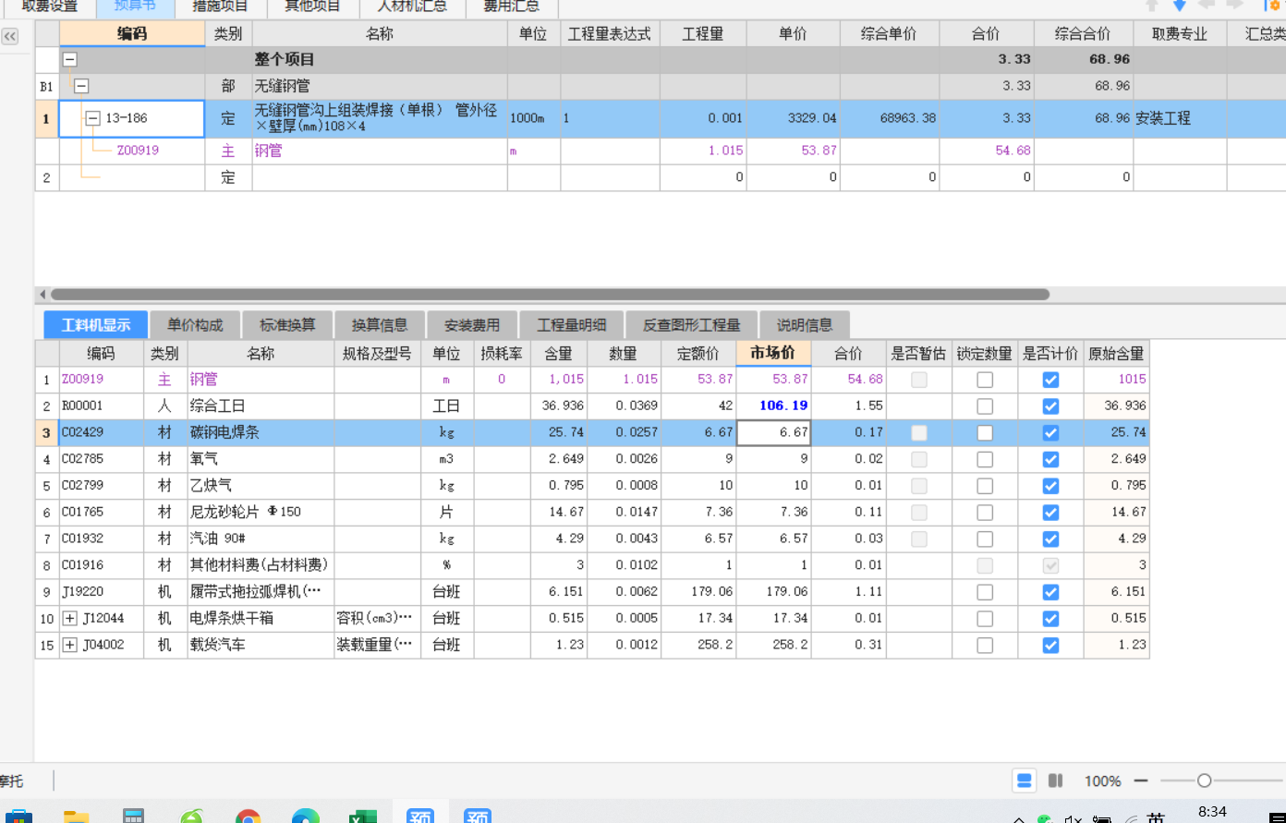Collapse the B1 无缝钢管 section node
The width and height of the screenshot is (1286, 823).
(x=81, y=86)
